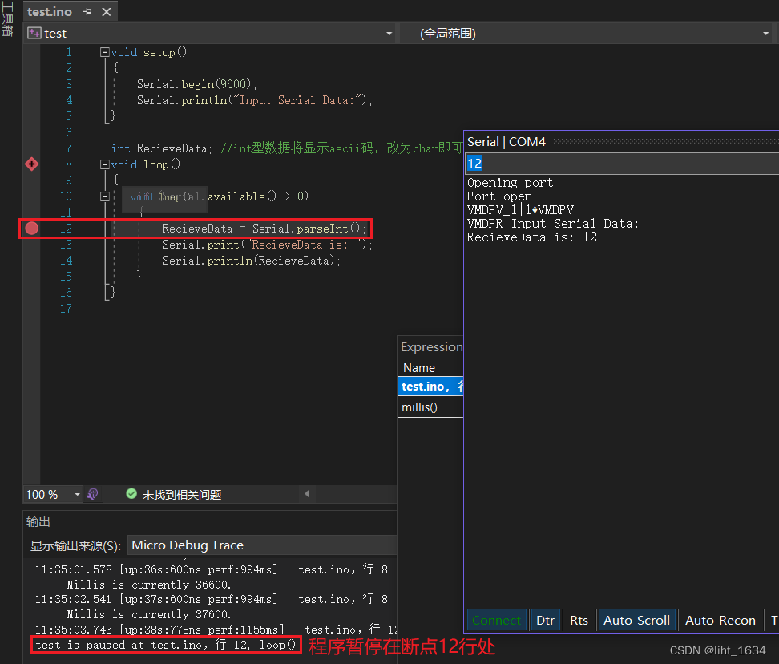
Task: Click the purple test project icon
Action: tap(34, 33)
